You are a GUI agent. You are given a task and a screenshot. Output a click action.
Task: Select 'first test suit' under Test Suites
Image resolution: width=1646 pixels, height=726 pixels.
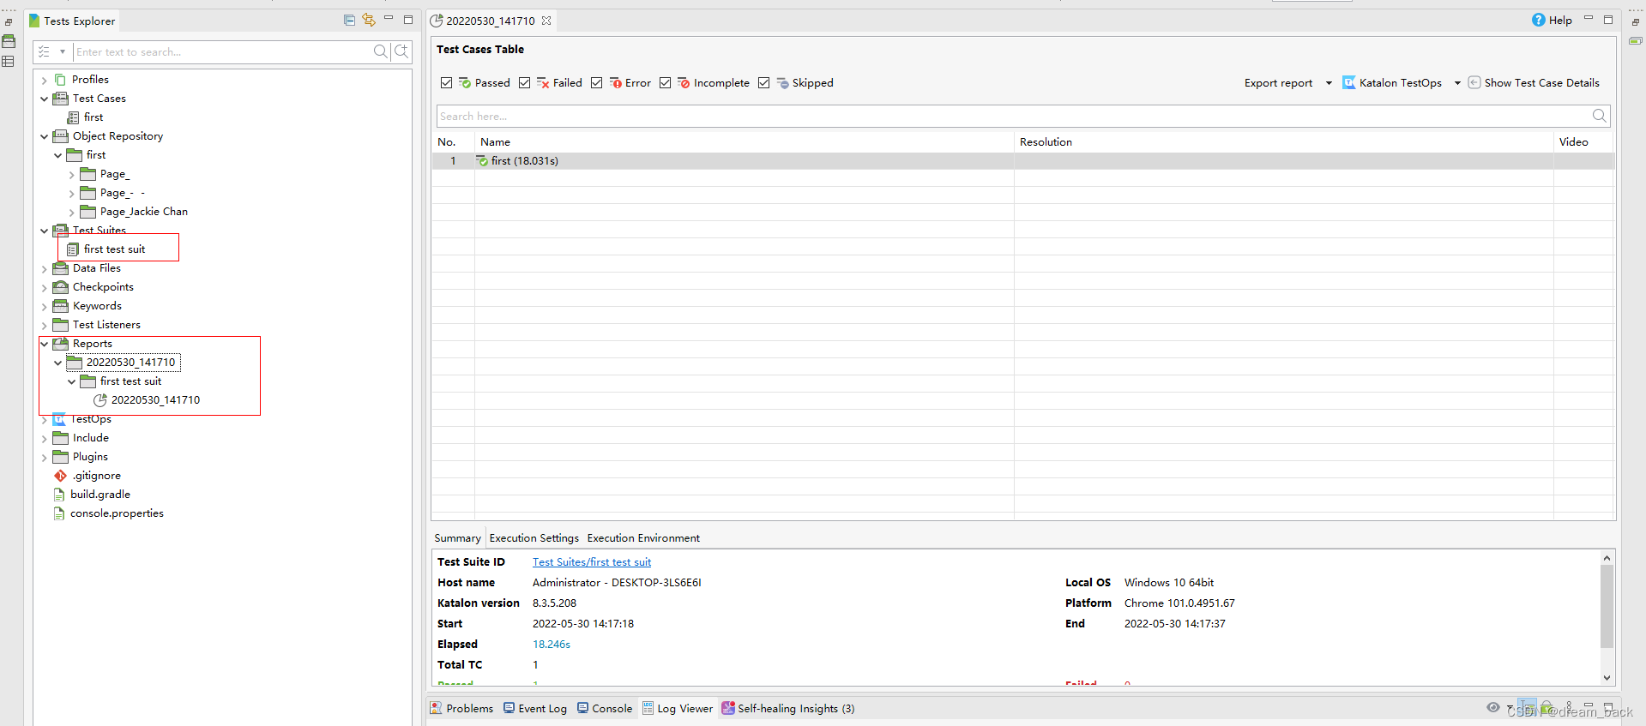coord(114,249)
